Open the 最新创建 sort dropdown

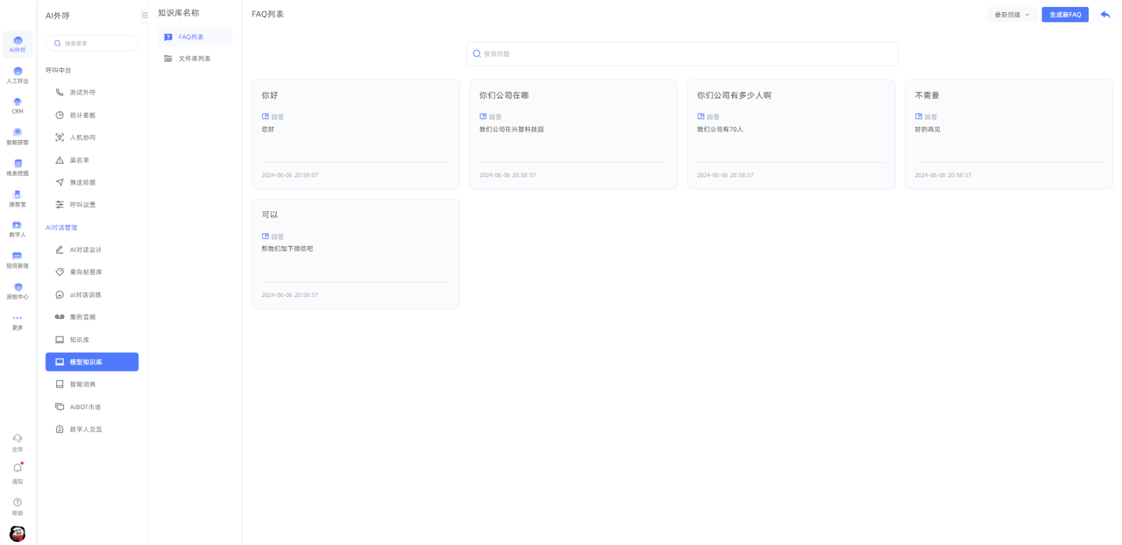[x=1012, y=15]
